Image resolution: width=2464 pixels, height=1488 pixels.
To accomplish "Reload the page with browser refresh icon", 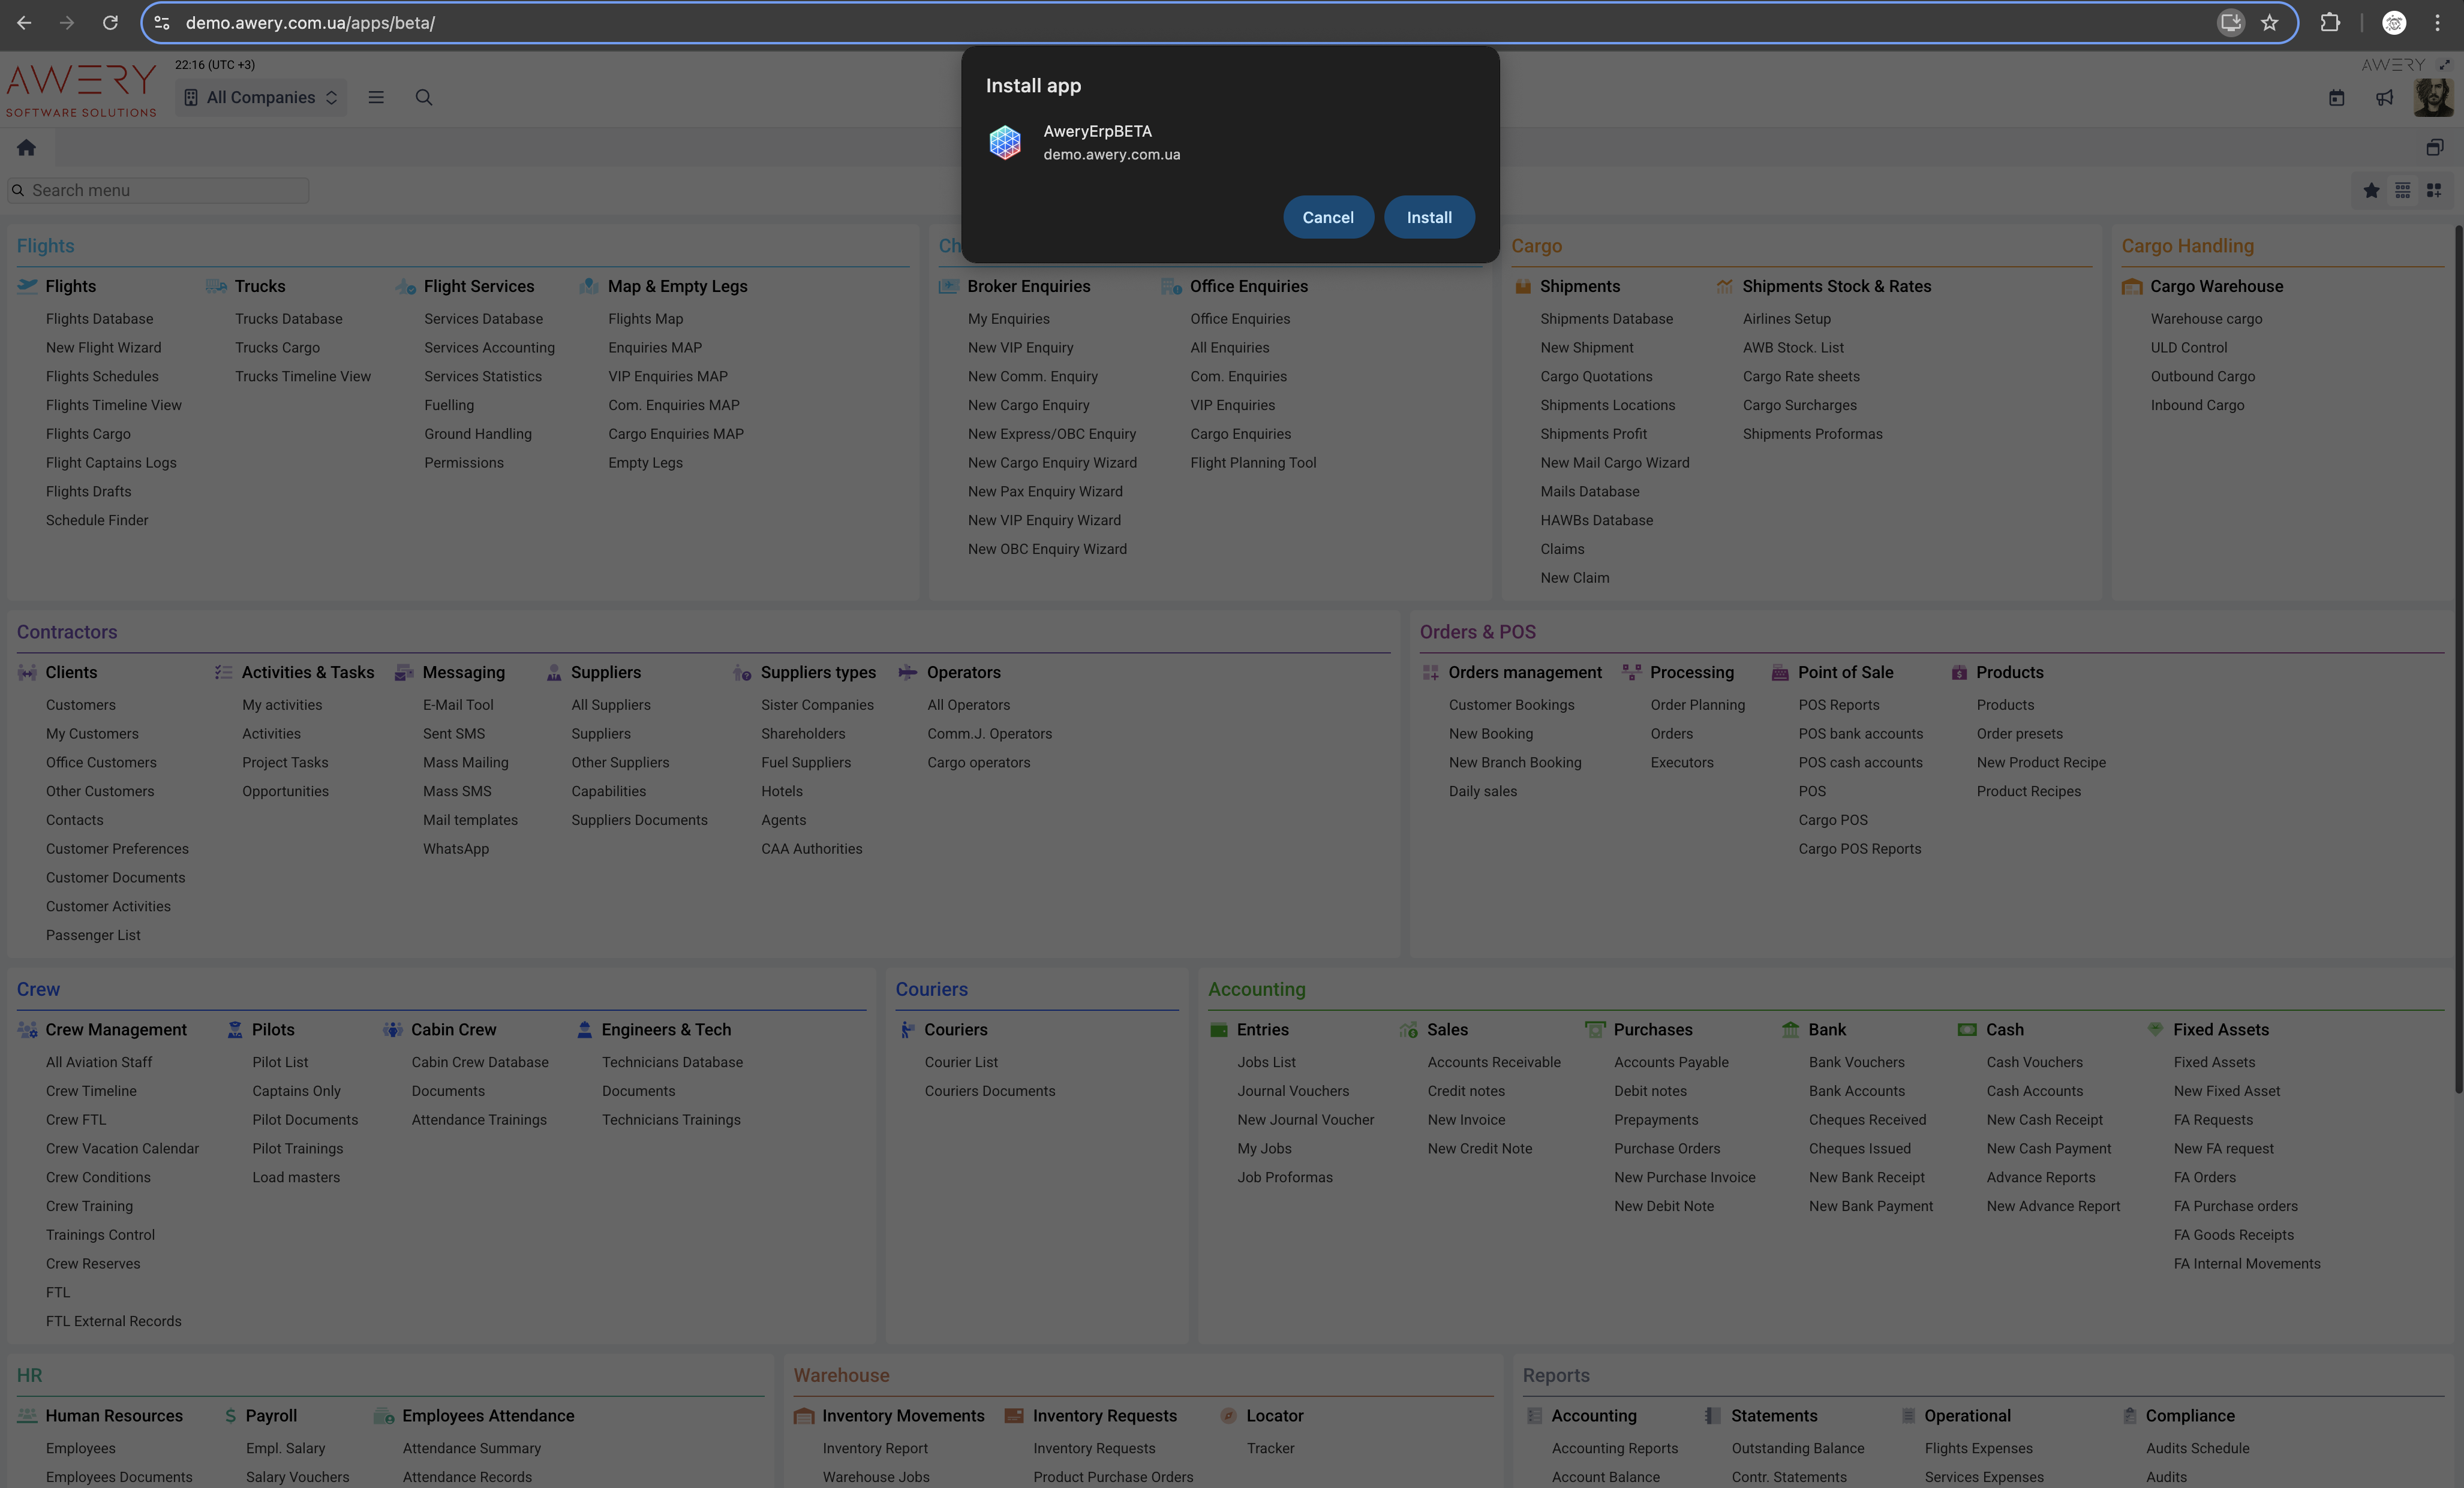I will coord(110,22).
